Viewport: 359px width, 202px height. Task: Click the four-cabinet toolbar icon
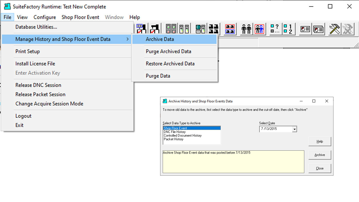coord(171,29)
